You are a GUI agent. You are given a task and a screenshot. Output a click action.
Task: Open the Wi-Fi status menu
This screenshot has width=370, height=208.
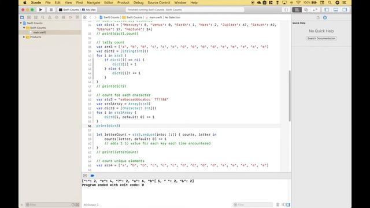point(298,2)
